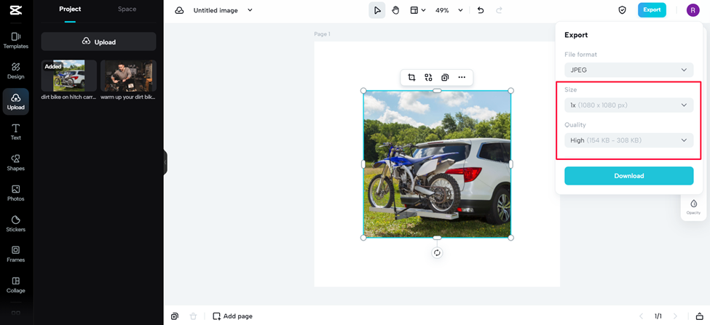Click the cloud save status icon
710x325 pixels.
[x=179, y=10]
